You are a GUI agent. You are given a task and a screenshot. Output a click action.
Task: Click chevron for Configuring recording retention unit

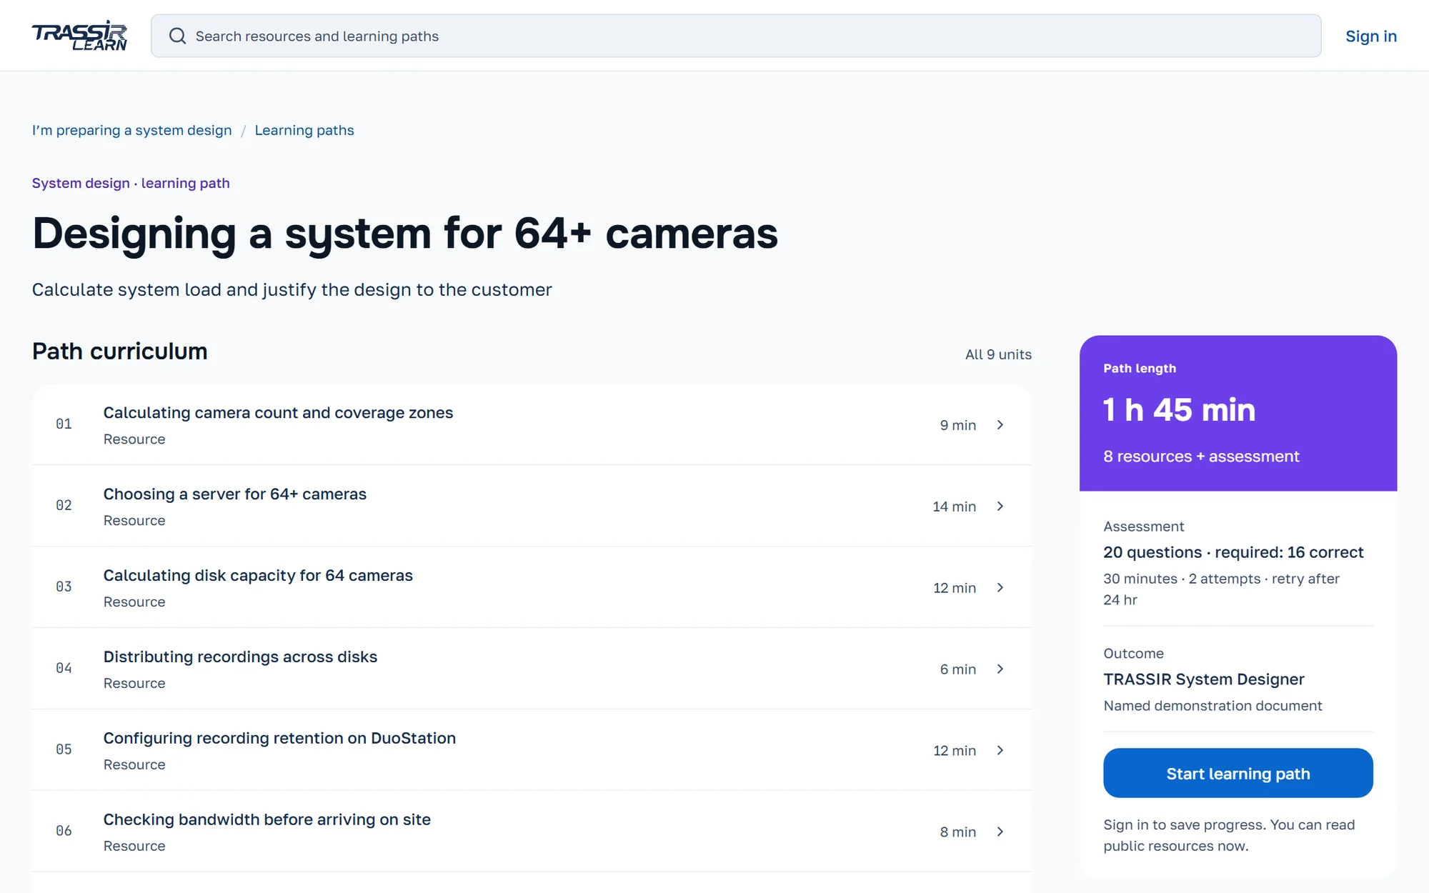tap(1000, 751)
